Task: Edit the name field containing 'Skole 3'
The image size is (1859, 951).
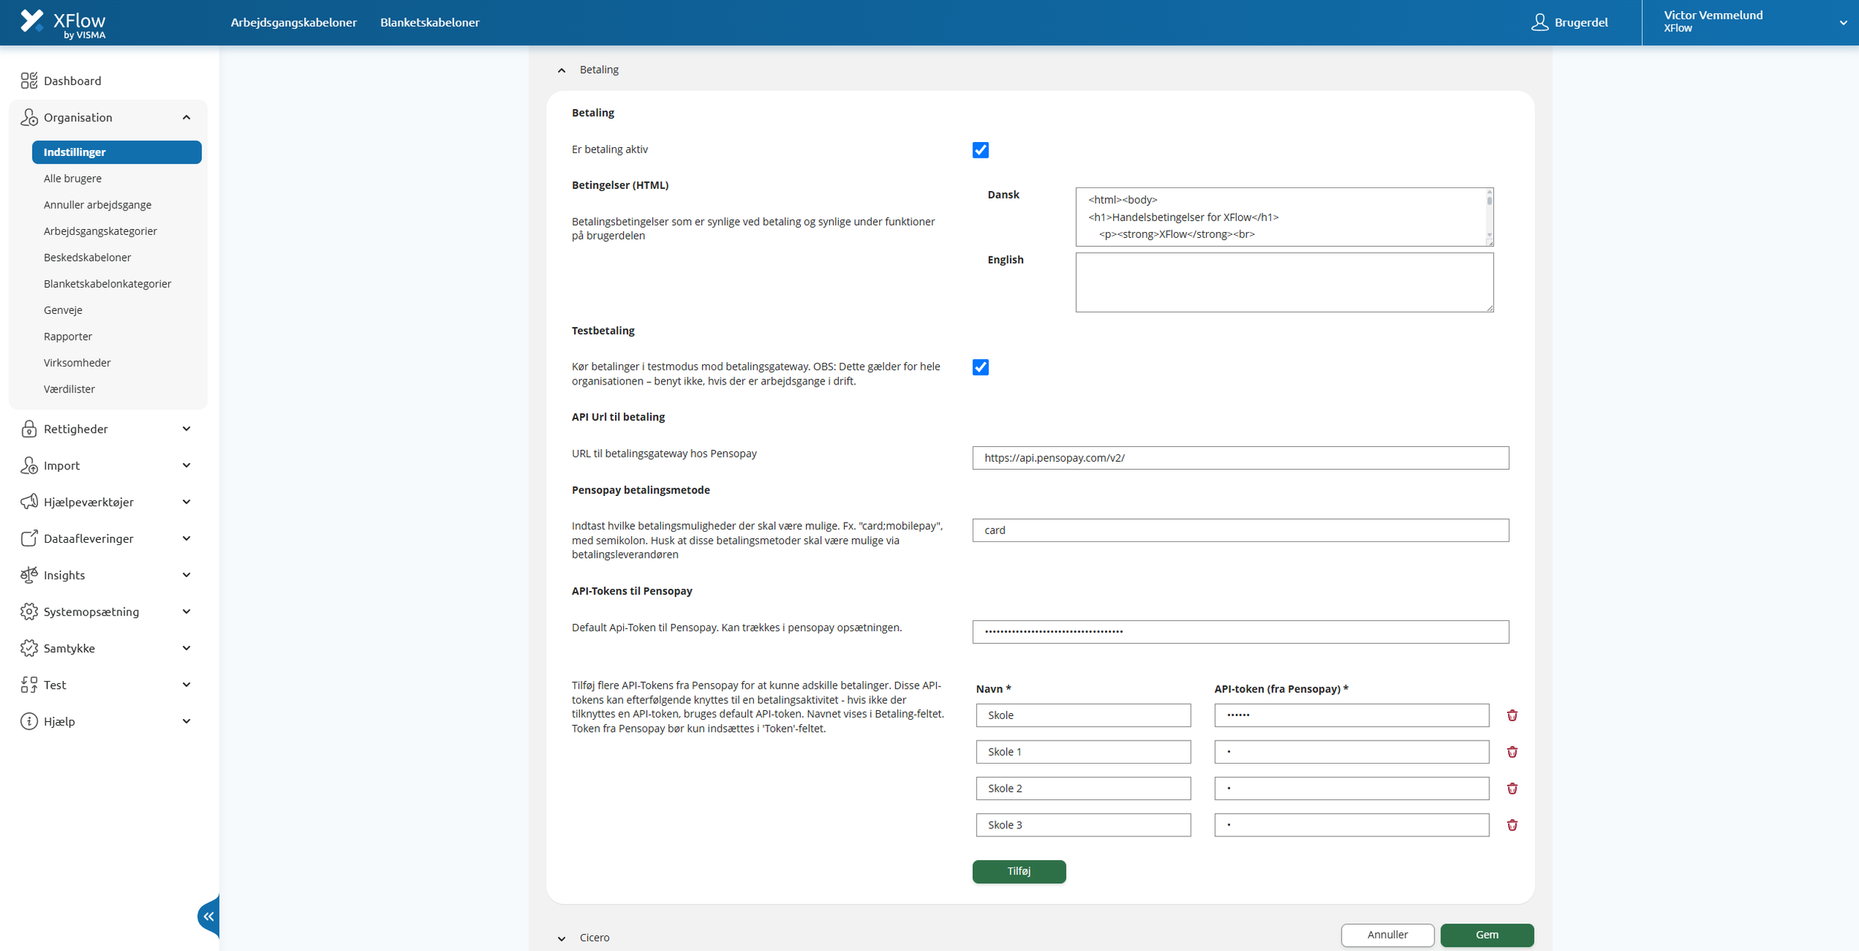Action: (1083, 825)
